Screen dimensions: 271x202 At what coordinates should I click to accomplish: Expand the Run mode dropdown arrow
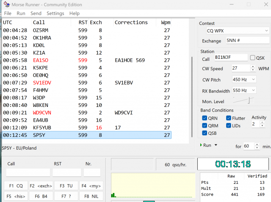pyautogui.click(x=216, y=145)
